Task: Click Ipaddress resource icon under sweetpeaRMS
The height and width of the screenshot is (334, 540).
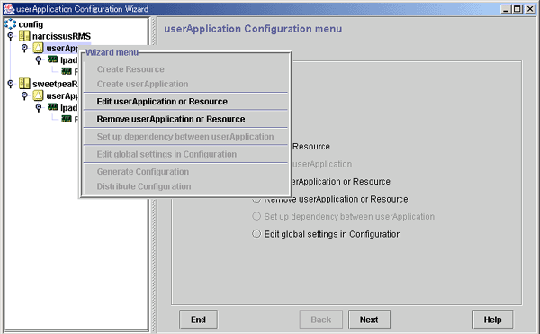Action: [x=52, y=107]
